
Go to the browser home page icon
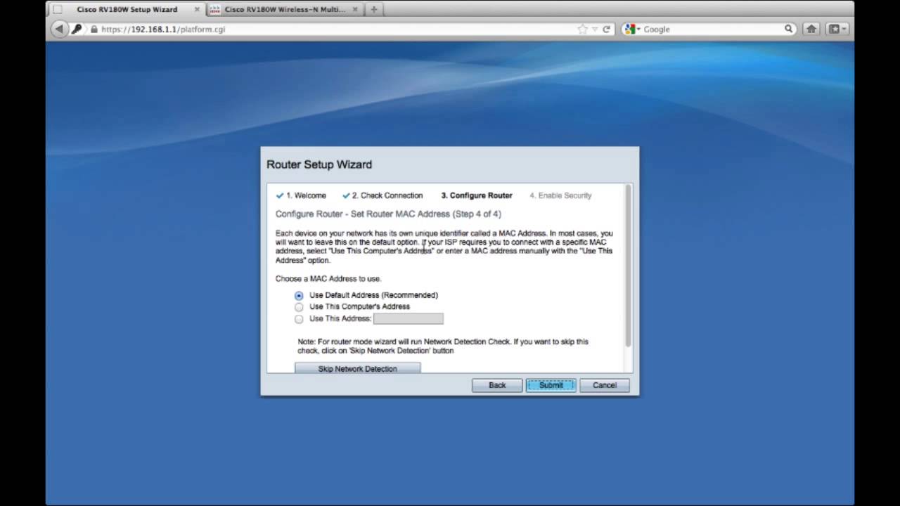(811, 29)
